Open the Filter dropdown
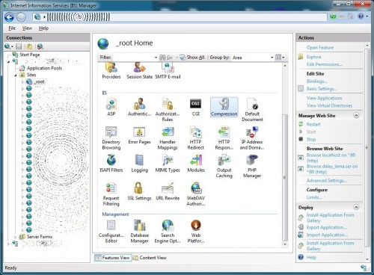Image resolution: width=374 pixels, height=275 pixels. point(156,58)
